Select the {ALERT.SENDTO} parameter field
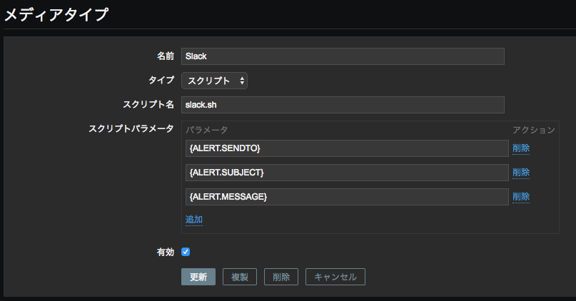This screenshot has height=301, width=576. [x=346, y=148]
